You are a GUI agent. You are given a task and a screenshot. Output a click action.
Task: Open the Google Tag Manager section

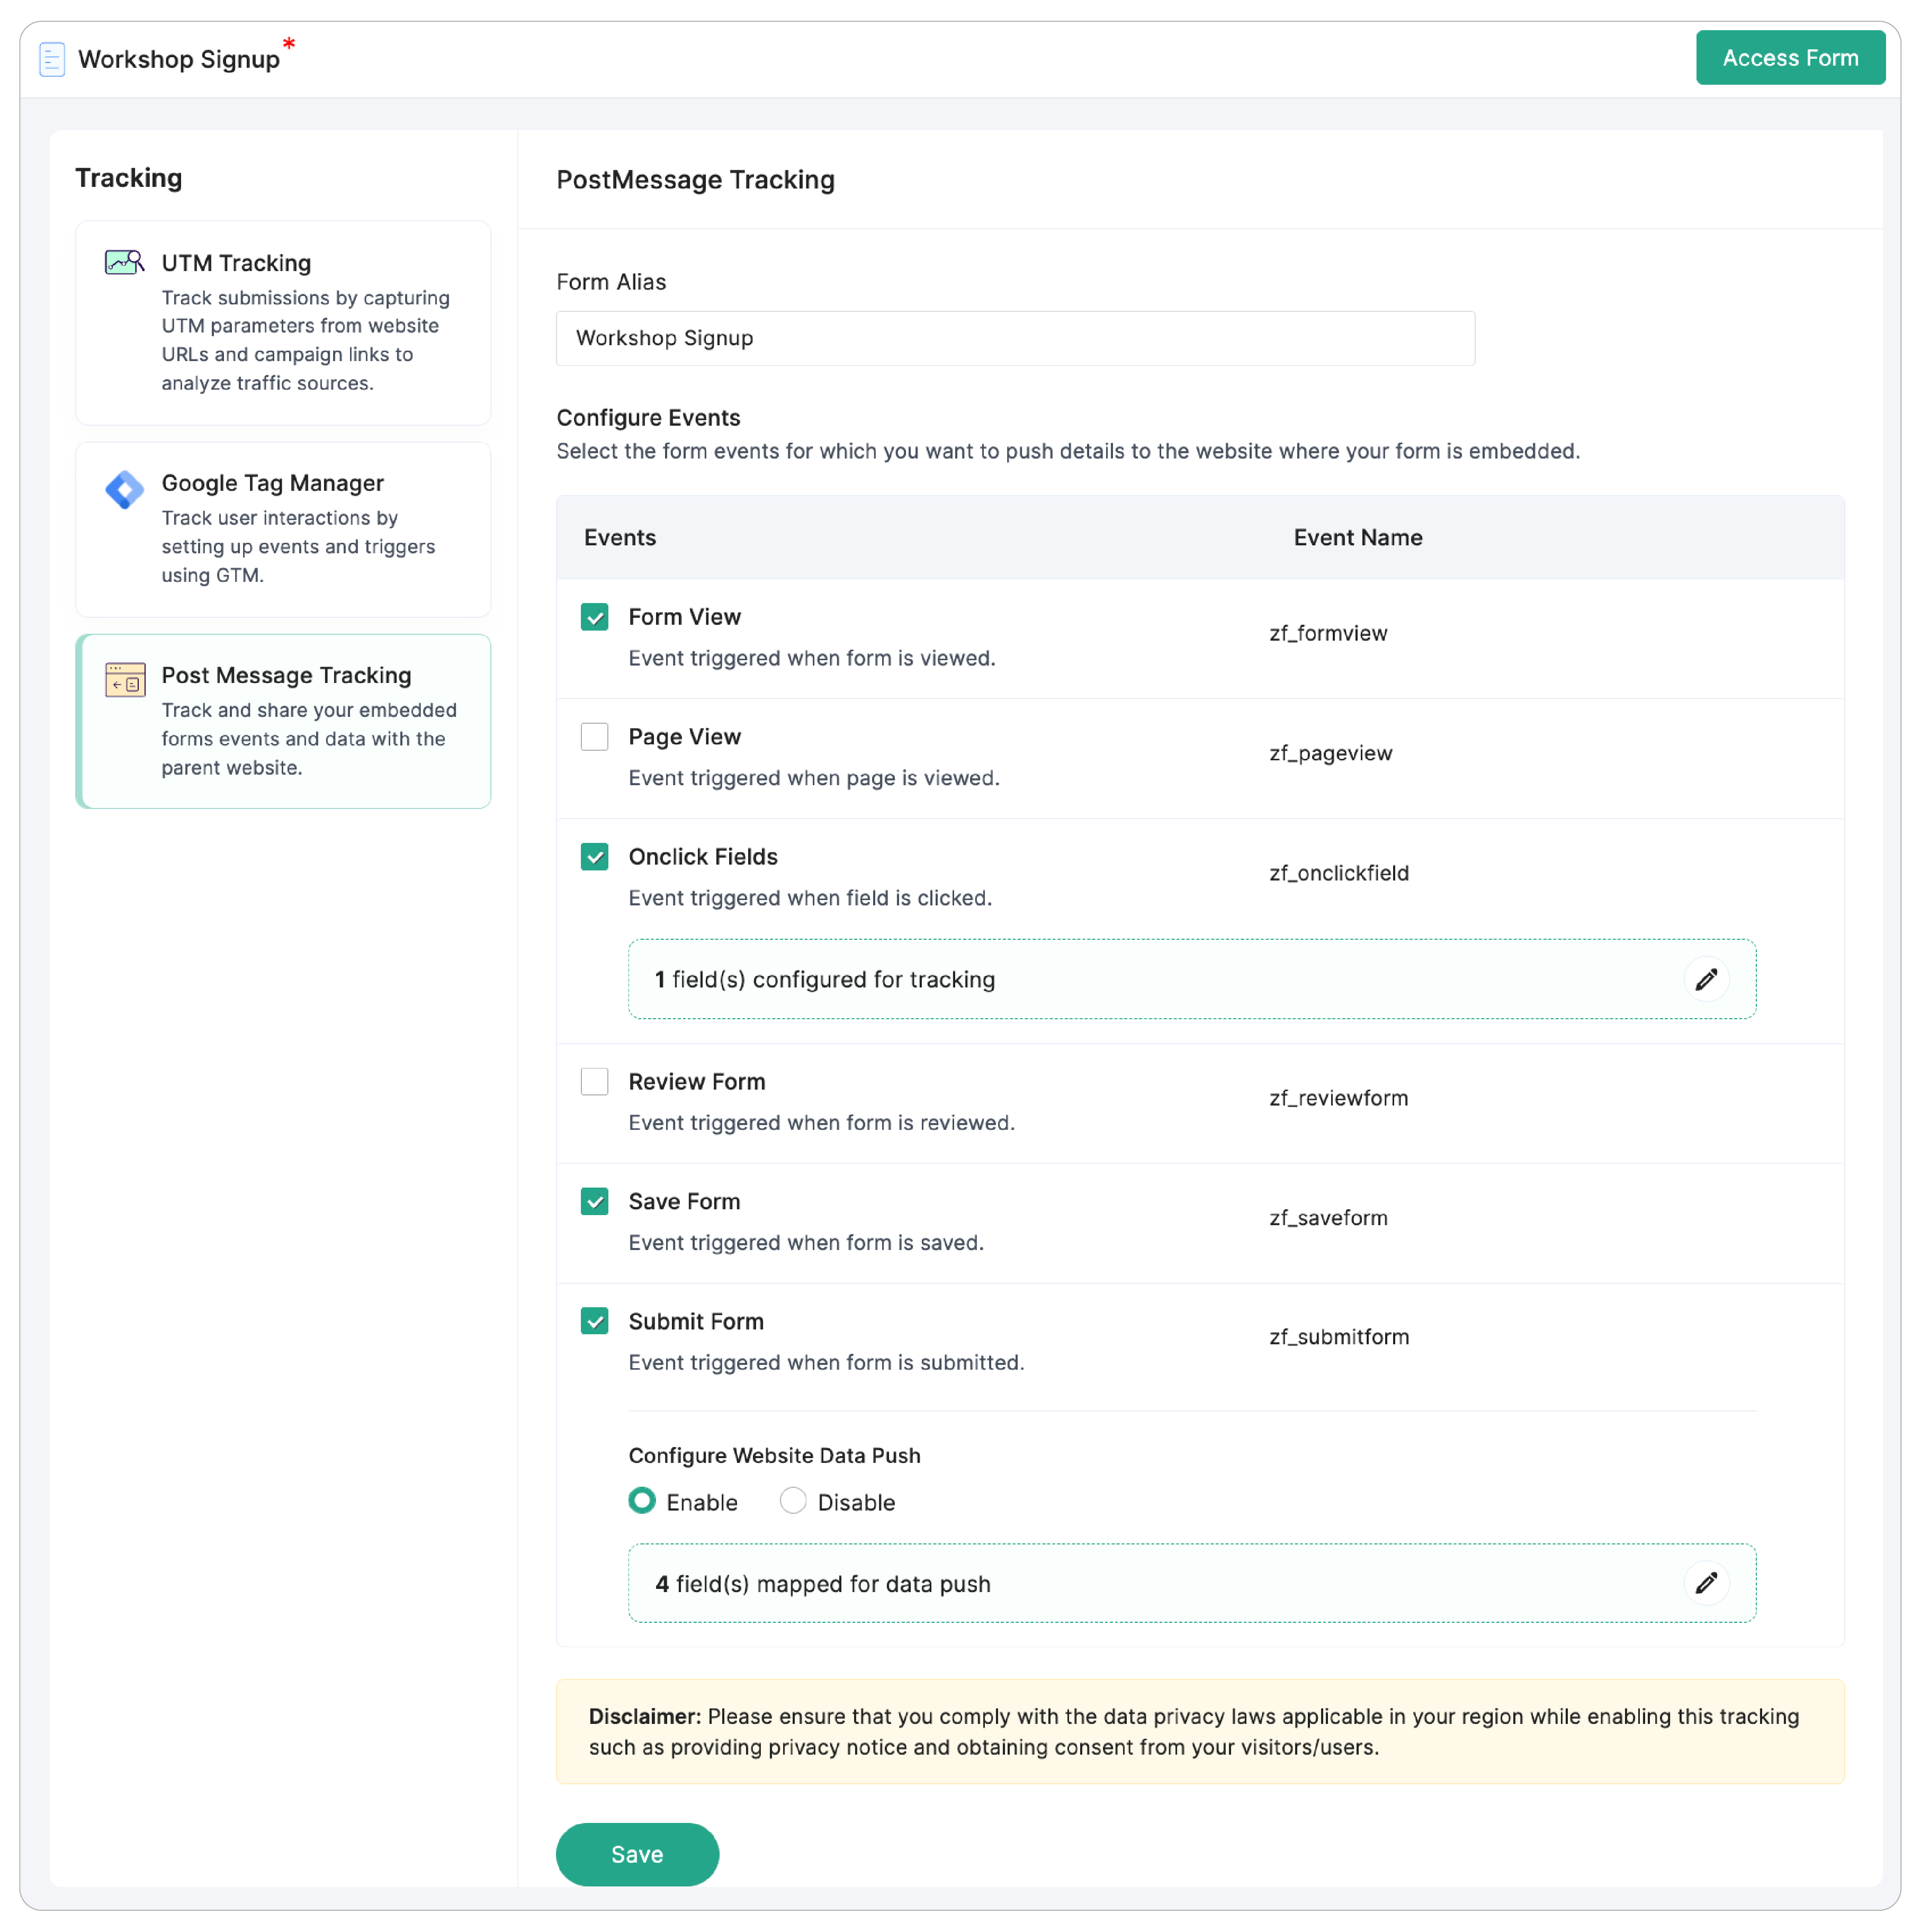click(283, 530)
